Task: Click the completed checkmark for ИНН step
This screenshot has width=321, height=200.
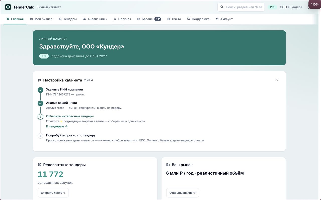Action: (40, 90)
